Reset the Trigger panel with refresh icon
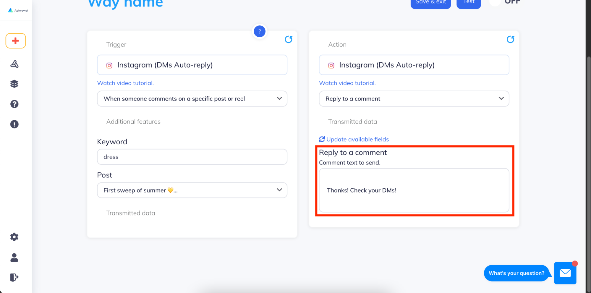 point(289,39)
